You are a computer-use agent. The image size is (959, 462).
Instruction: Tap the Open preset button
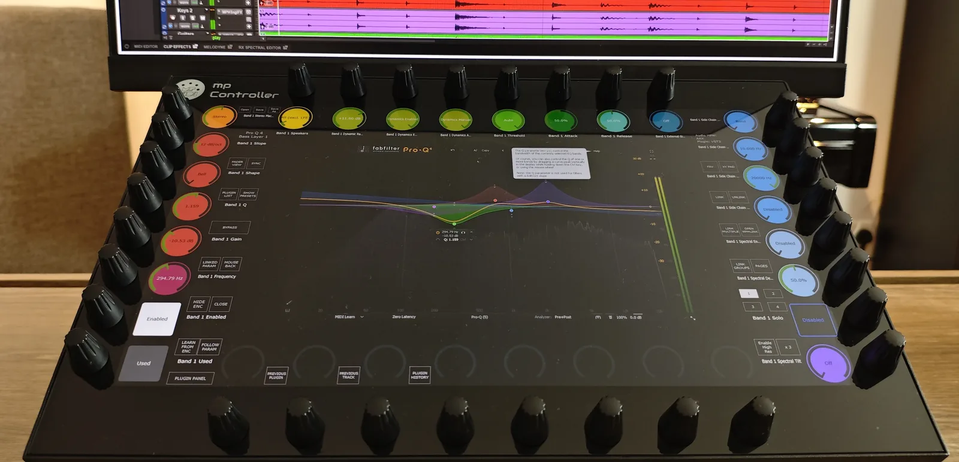tap(245, 110)
